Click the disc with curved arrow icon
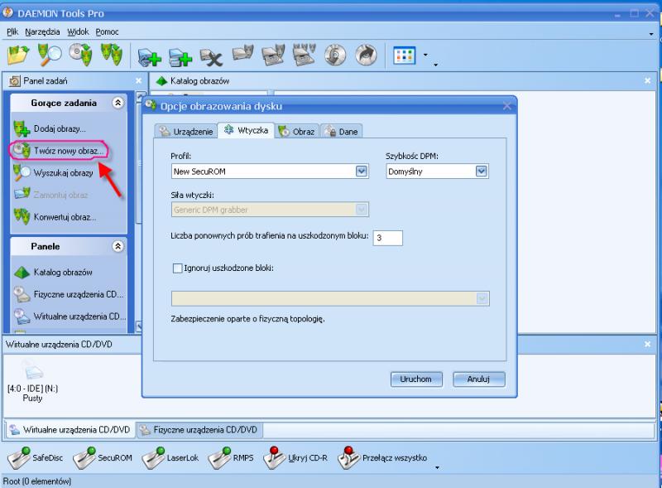 (x=366, y=55)
